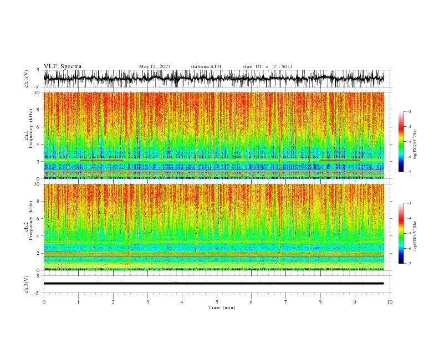Click the 'Time (min)' axis label
This screenshot has width=439, height=339.
(x=222, y=307)
